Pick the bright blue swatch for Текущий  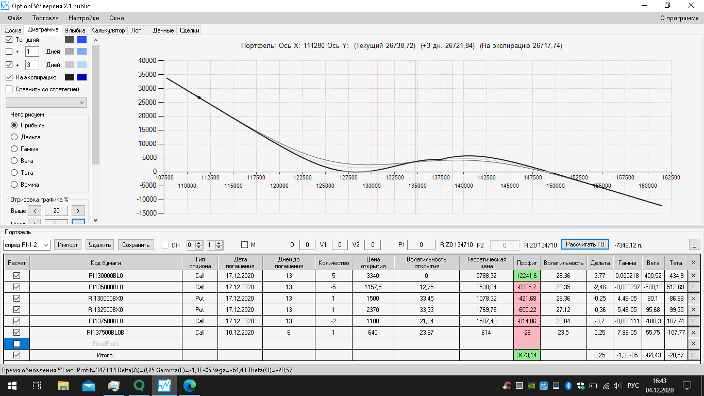coord(81,39)
